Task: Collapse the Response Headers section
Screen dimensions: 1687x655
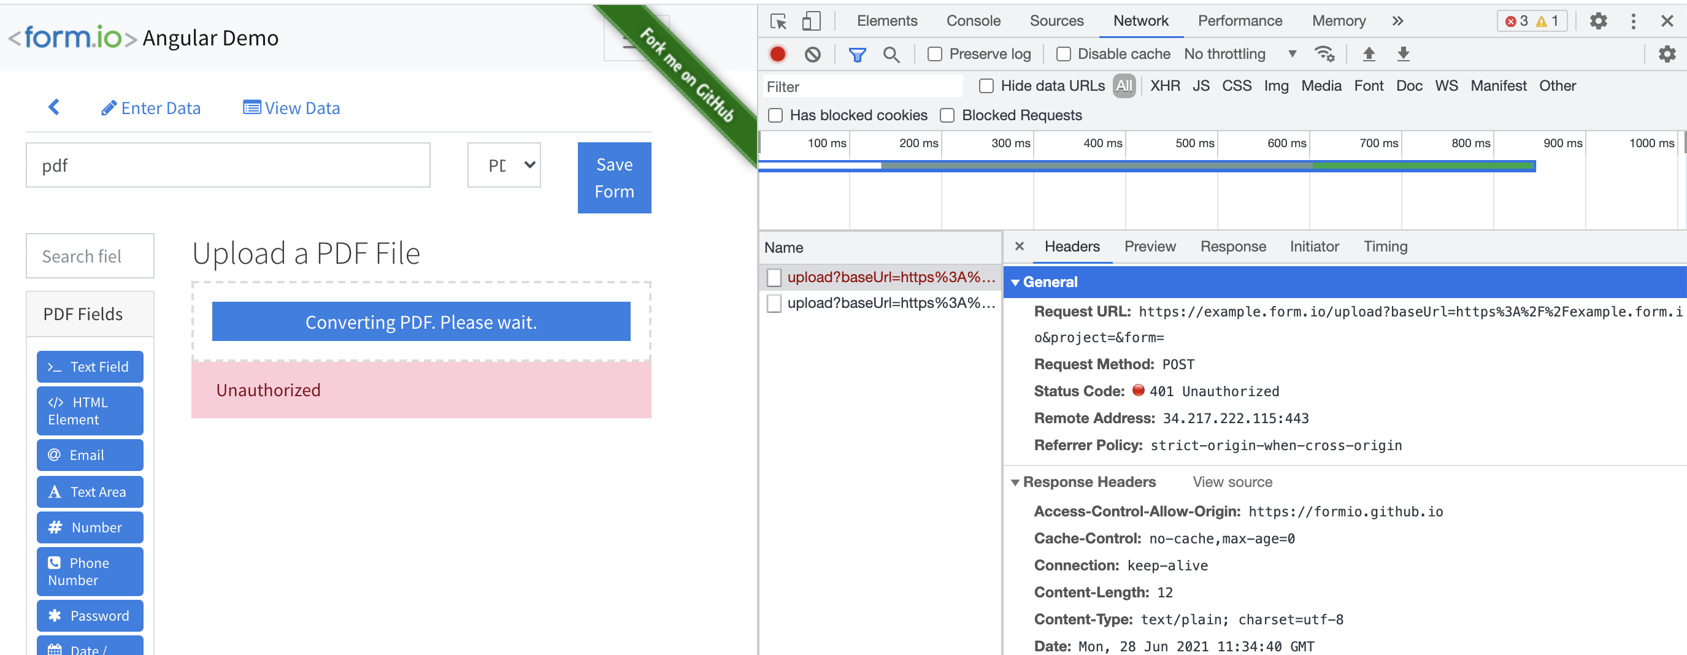Action: [x=1015, y=483]
